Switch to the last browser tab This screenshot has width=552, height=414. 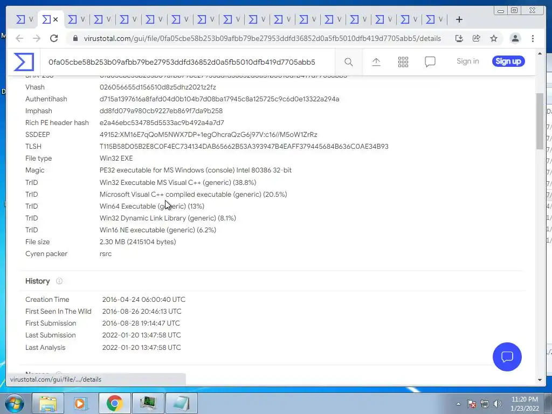434,19
